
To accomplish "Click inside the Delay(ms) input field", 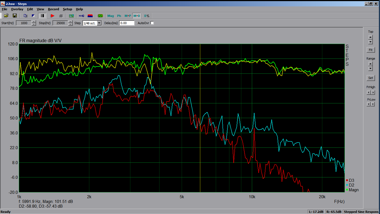I will [x=126, y=23].
